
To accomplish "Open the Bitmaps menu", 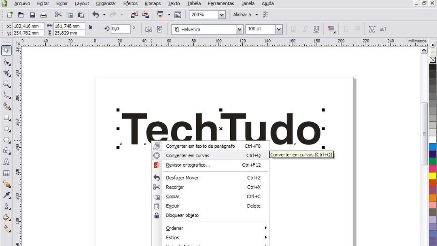I will pos(152,4).
